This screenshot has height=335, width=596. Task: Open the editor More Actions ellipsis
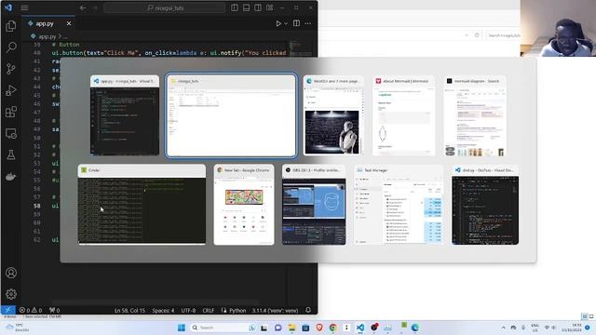pyautogui.click(x=308, y=23)
